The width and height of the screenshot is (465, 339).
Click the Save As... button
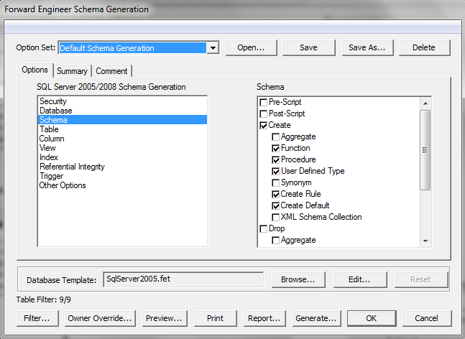(367, 47)
